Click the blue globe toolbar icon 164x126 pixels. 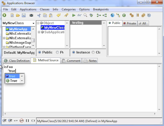[x=113, y=15]
